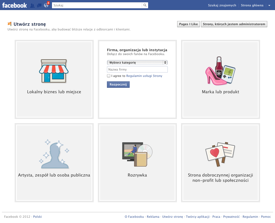Click the Facebook logo
Image resolution: width=275 pixels, height=223 pixels.
[x=14, y=5]
